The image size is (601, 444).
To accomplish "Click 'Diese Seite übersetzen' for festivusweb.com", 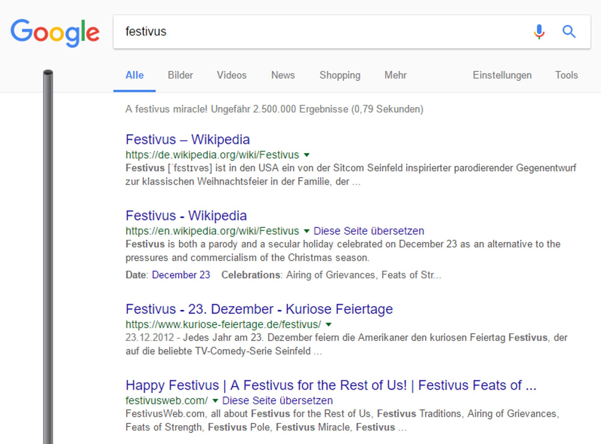I will 277,400.
